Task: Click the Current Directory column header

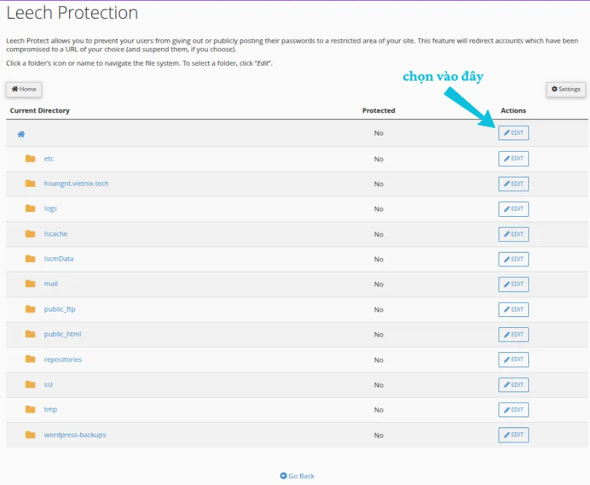Action: pos(39,110)
